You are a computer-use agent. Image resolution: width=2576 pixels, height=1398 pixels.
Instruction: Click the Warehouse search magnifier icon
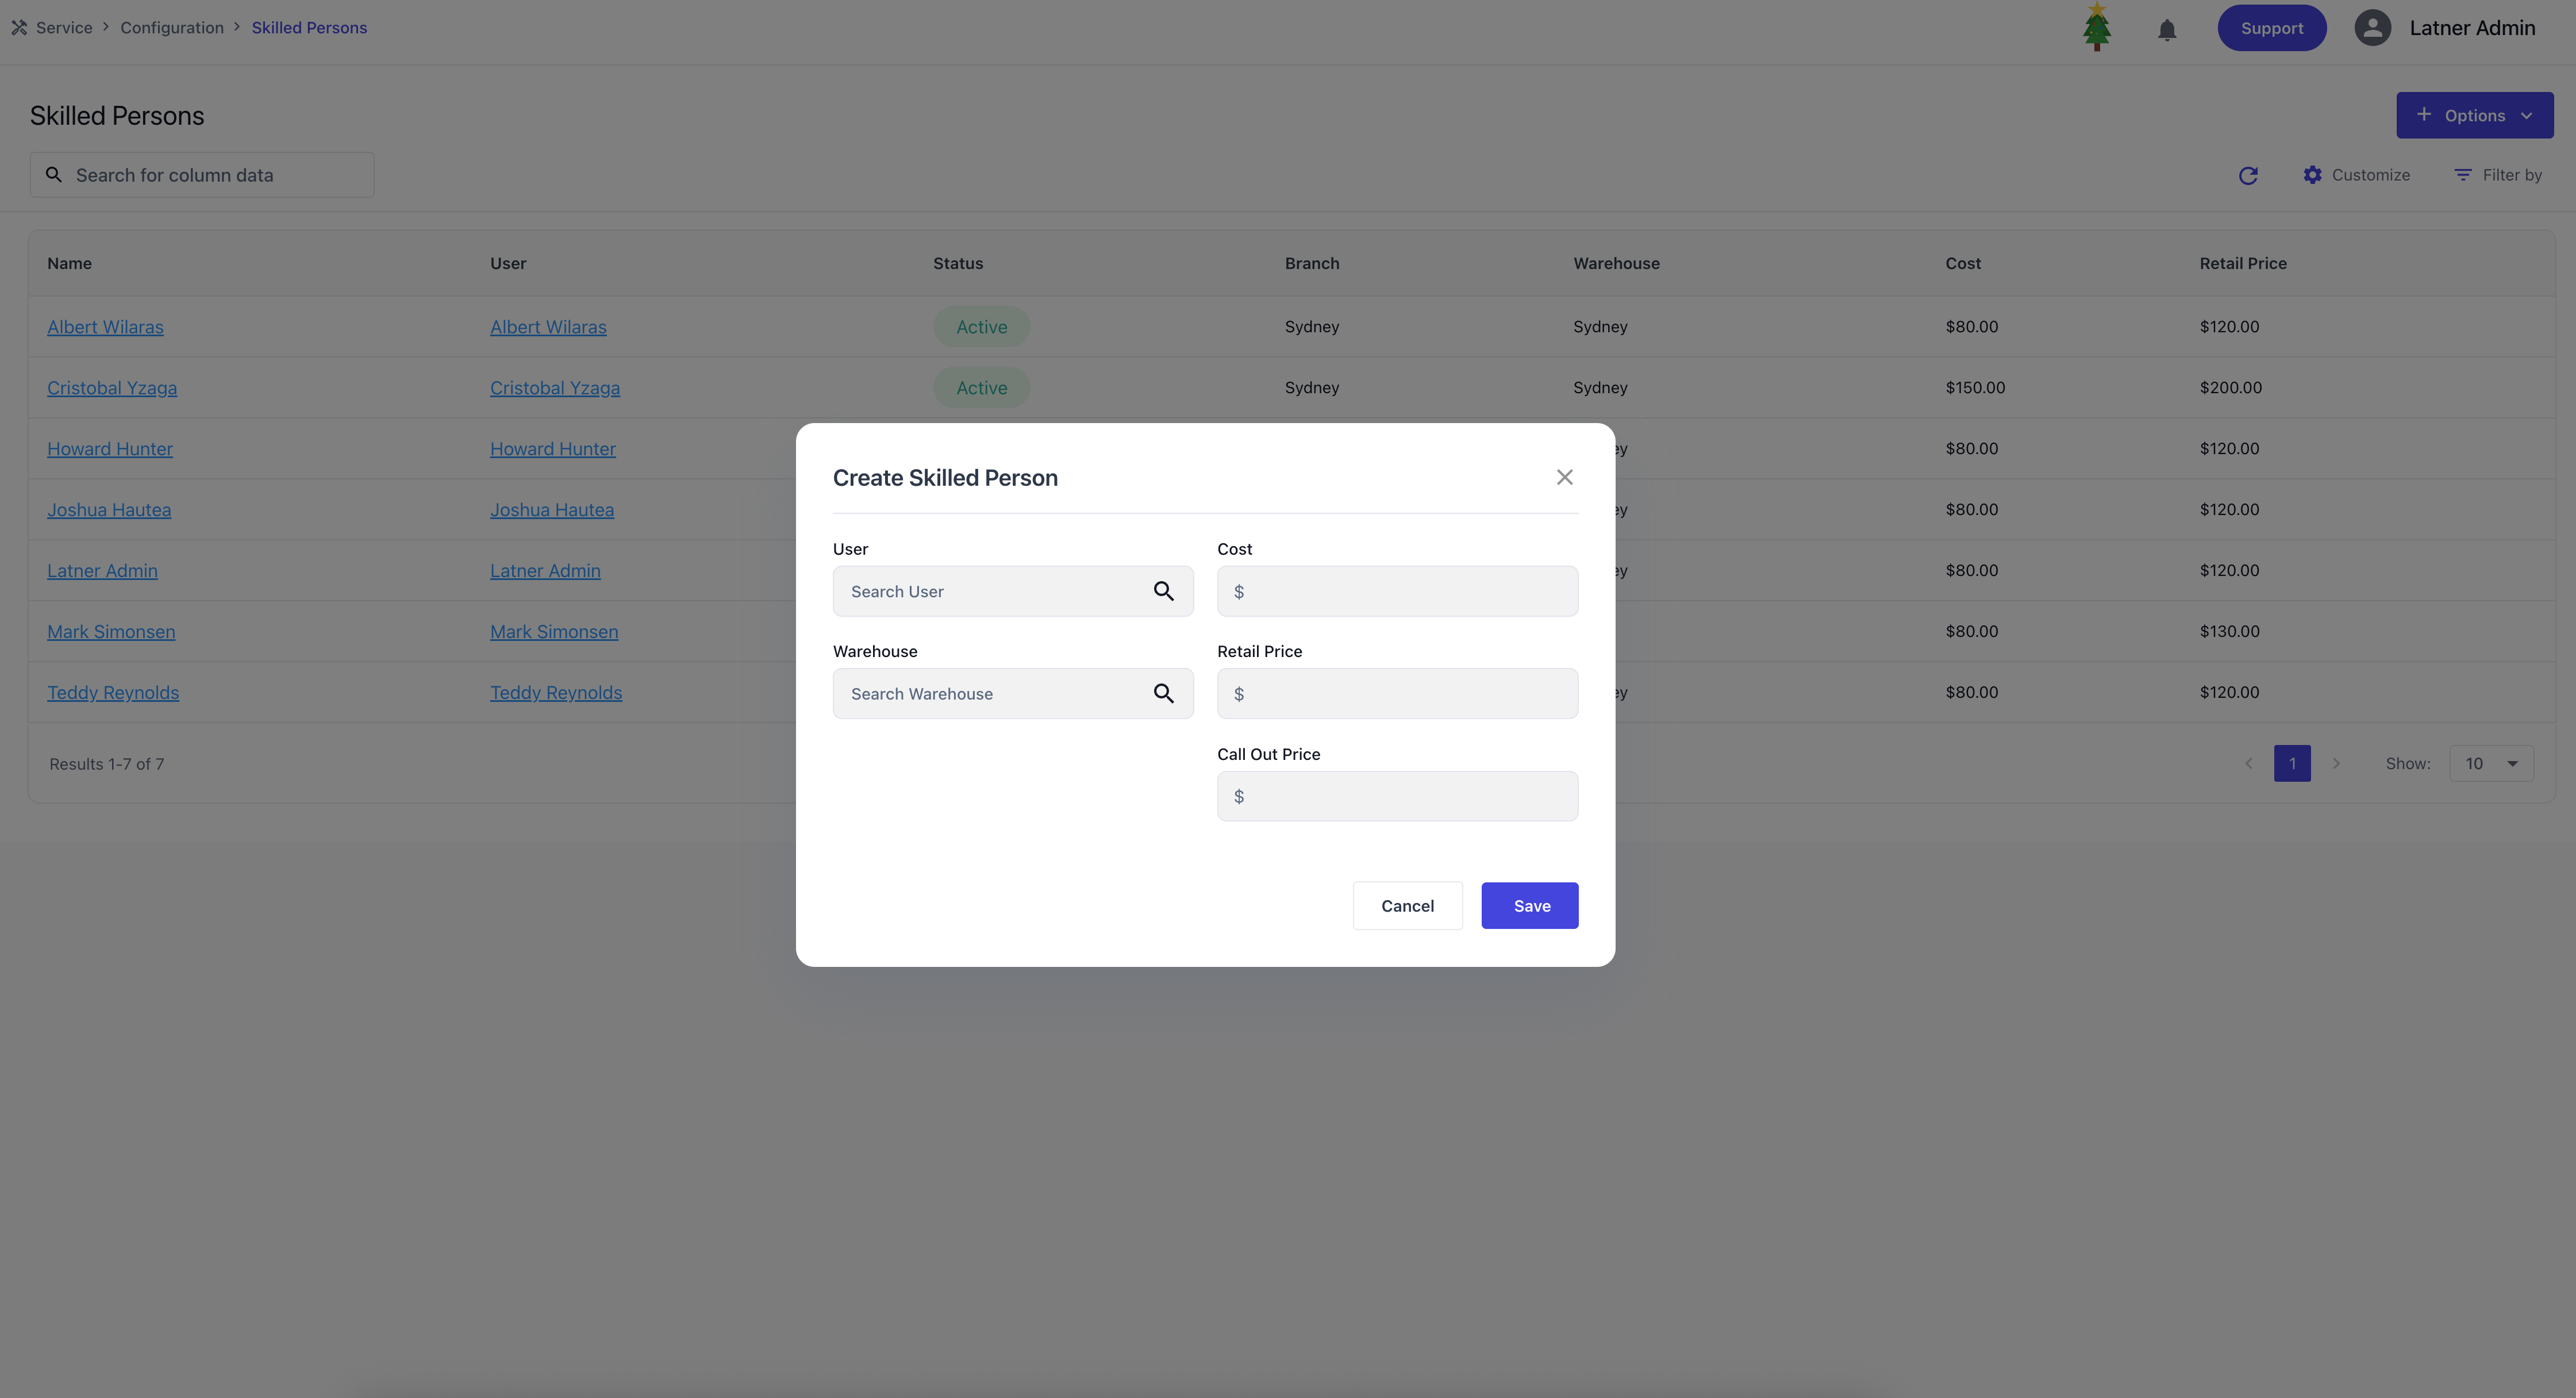point(1163,693)
